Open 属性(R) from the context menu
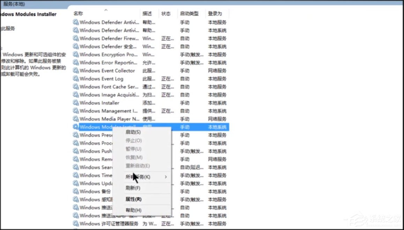 point(134,199)
